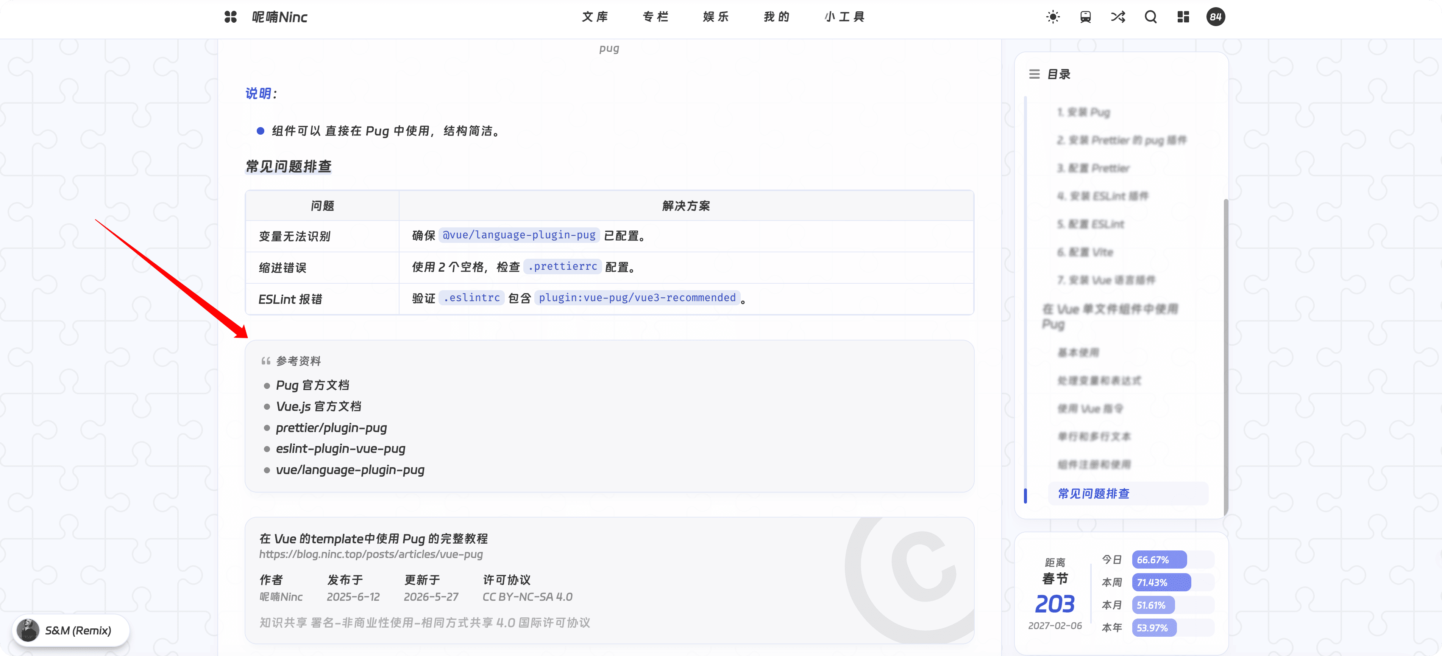The image size is (1442, 656).
Task: Click the 本月 51.61% progress bar
Action: click(x=1173, y=605)
